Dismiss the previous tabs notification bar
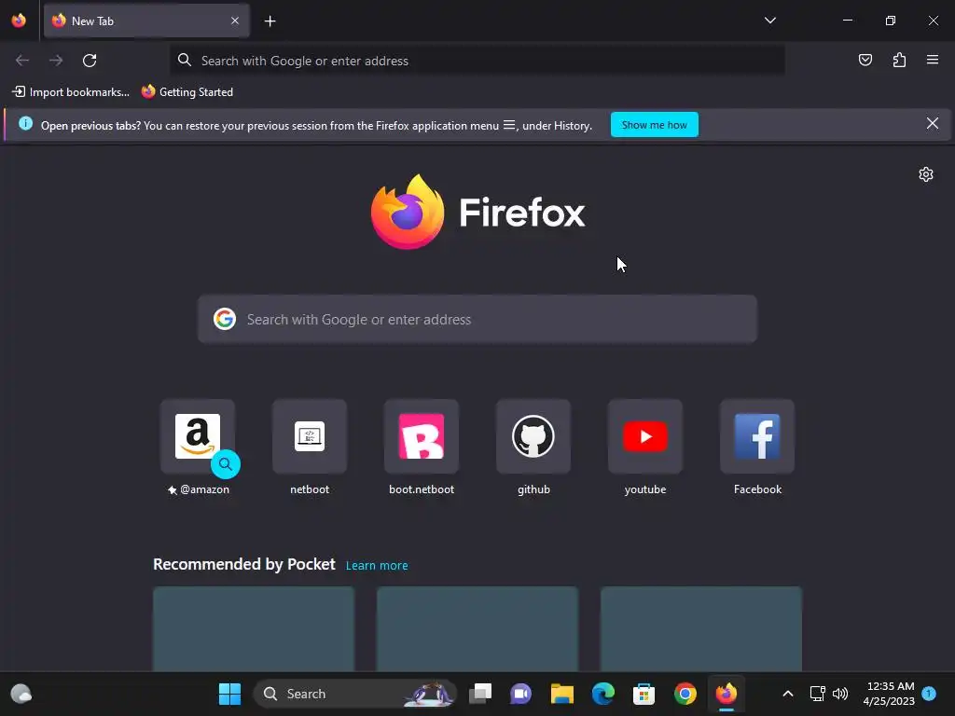Image resolution: width=955 pixels, height=716 pixels. pyautogui.click(x=932, y=124)
